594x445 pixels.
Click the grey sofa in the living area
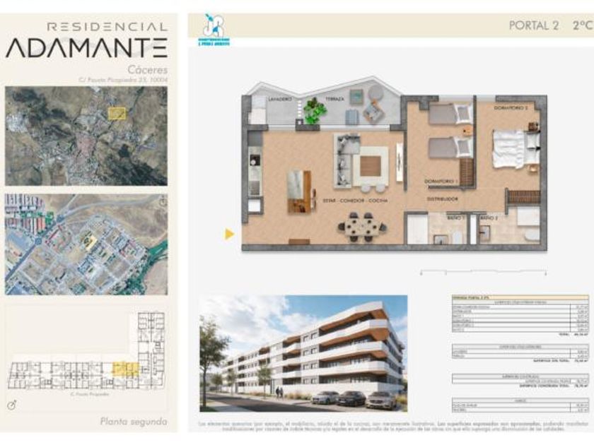tap(346, 160)
